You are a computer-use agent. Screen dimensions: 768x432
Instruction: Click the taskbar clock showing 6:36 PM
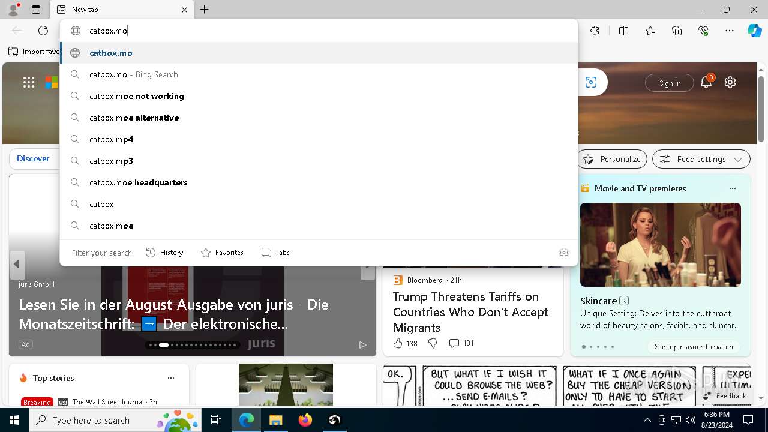[717, 420]
